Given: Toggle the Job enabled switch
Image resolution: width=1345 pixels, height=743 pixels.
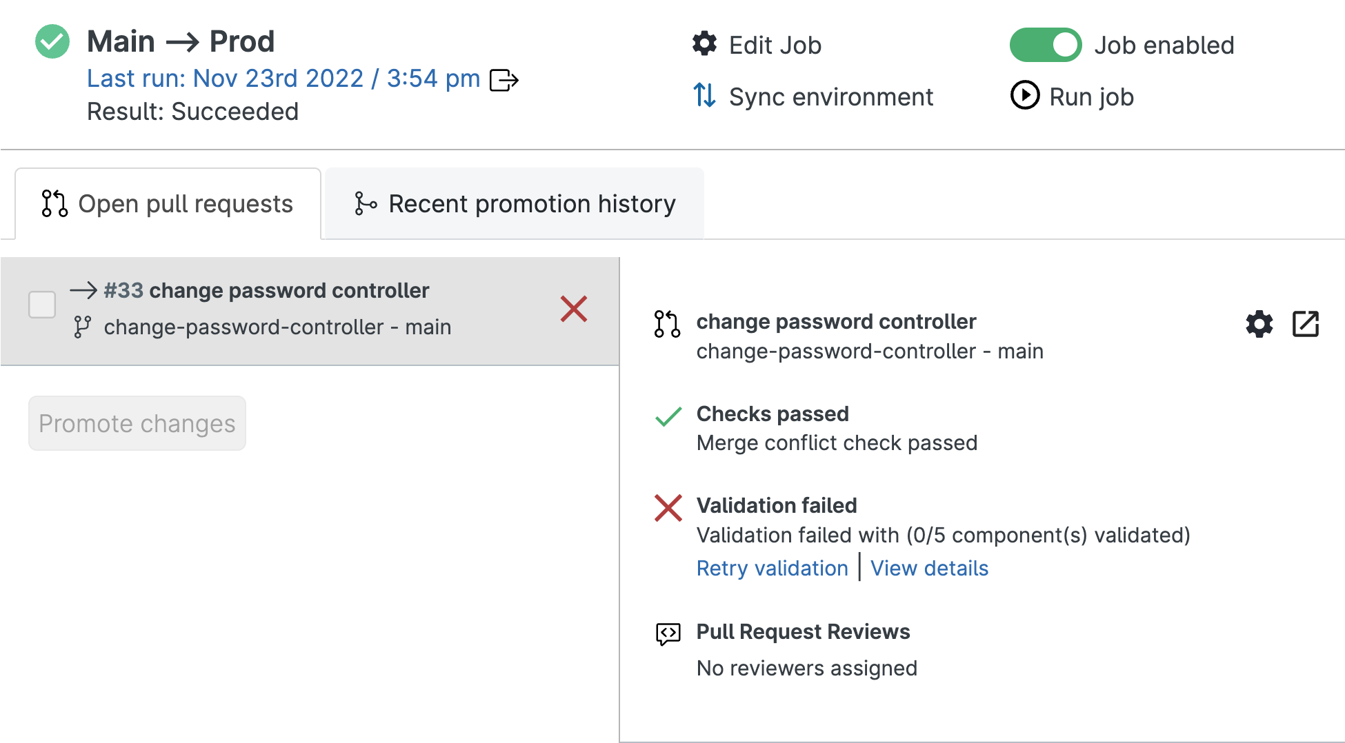Looking at the screenshot, I should pos(1045,45).
